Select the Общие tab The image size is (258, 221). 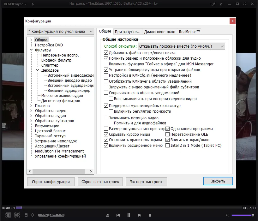tap(105, 31)
